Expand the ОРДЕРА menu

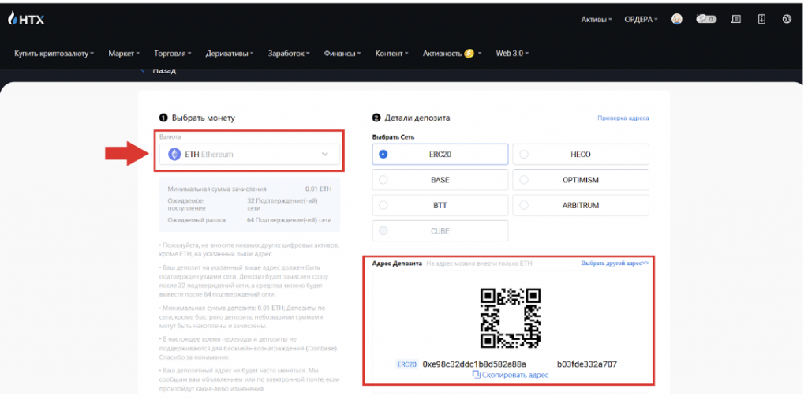(x=641, y=20)
